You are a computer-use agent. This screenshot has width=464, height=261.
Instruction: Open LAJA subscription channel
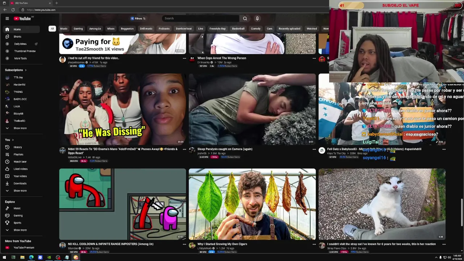click(x=22, y=106)
